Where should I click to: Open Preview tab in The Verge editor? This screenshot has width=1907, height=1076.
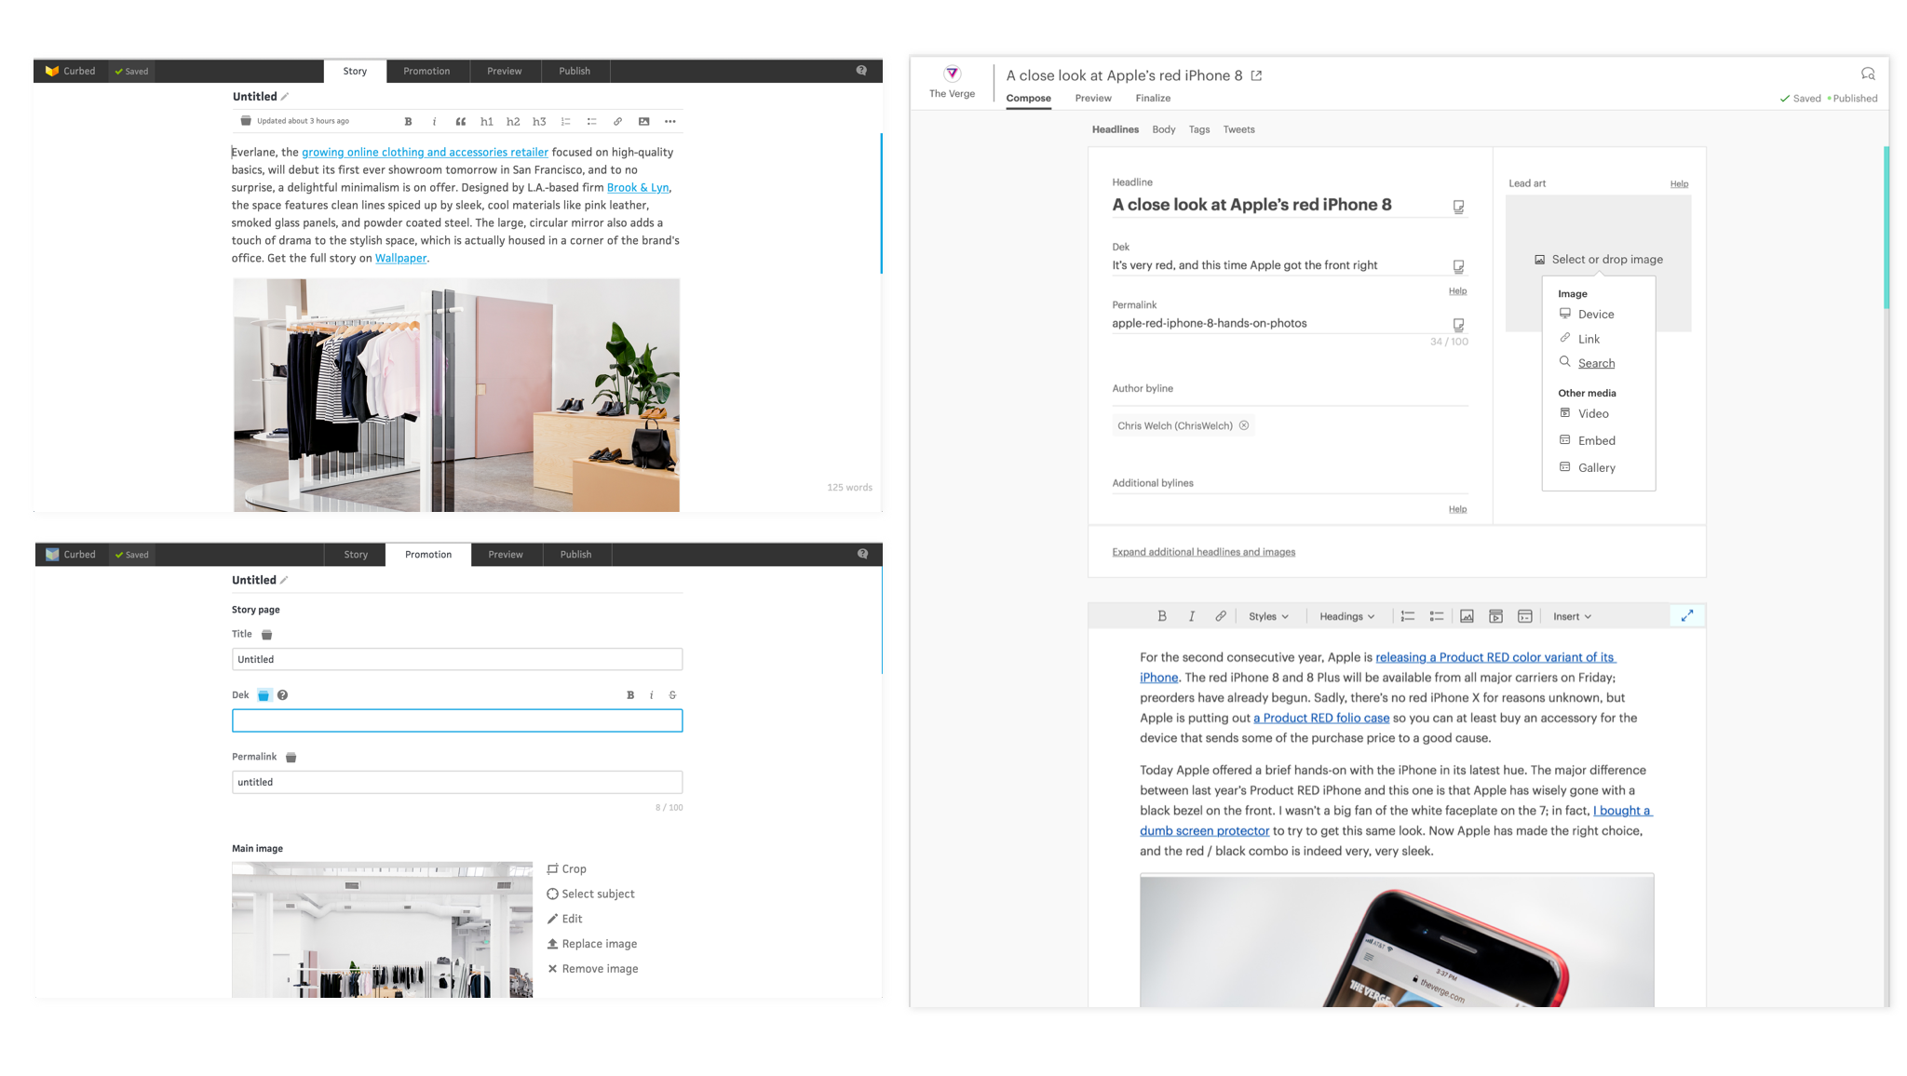(1093, 98)
